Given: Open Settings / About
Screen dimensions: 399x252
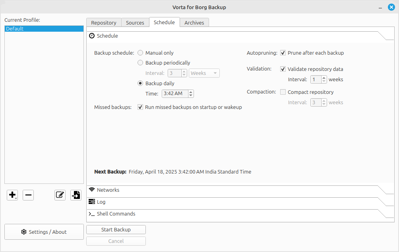Looking at the screenshot, I should pos(44,232).
